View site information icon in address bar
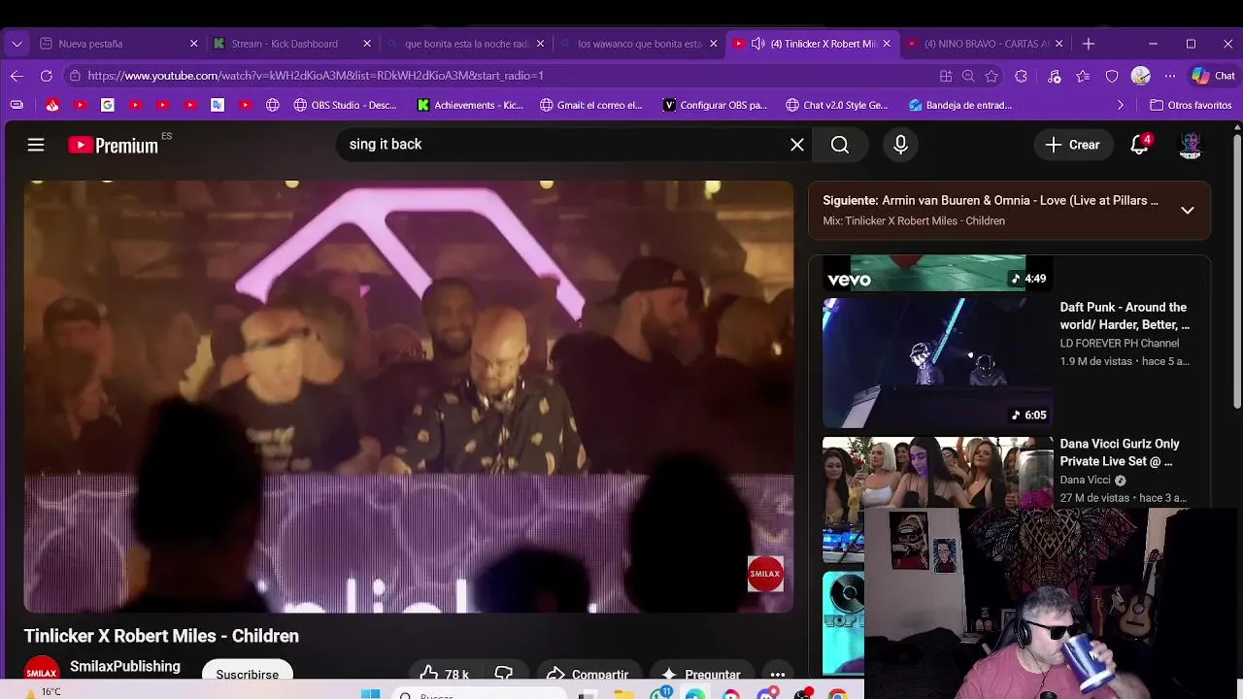The height and width of the screenshot is (699, 1243). (74, 76)
